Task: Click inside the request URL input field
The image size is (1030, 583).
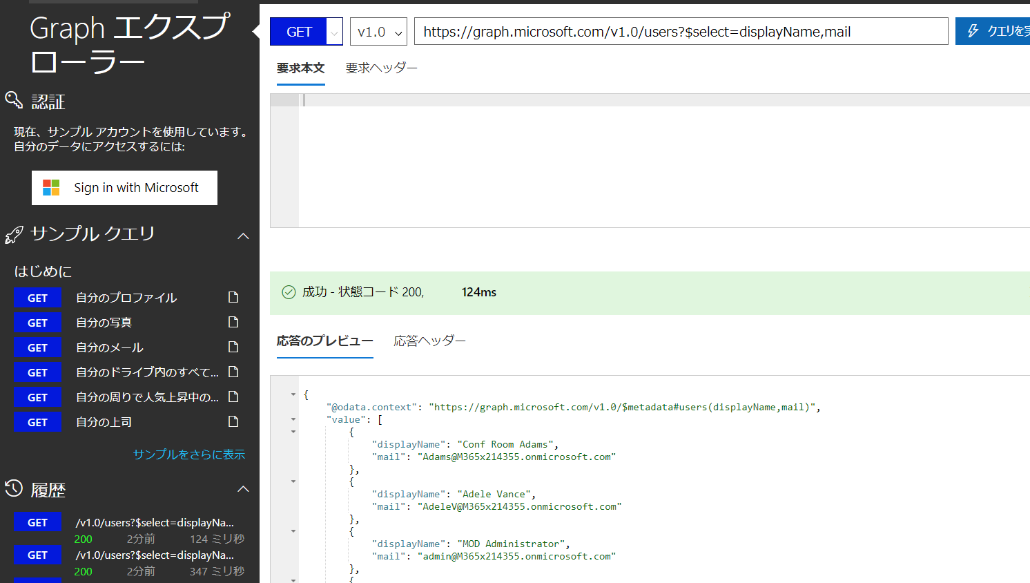Action: [681, 30]
